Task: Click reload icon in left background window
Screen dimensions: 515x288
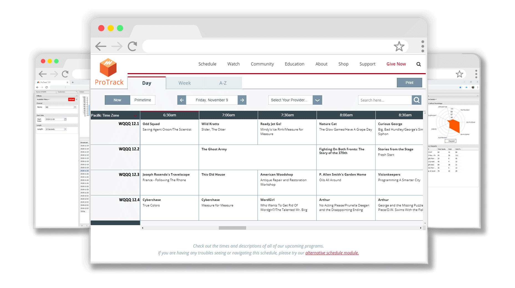Action: coord(65,74)
